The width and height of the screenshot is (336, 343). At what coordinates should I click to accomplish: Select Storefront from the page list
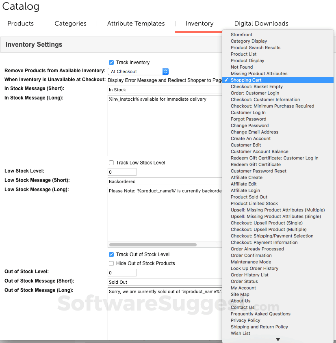[x=241, y=35]
